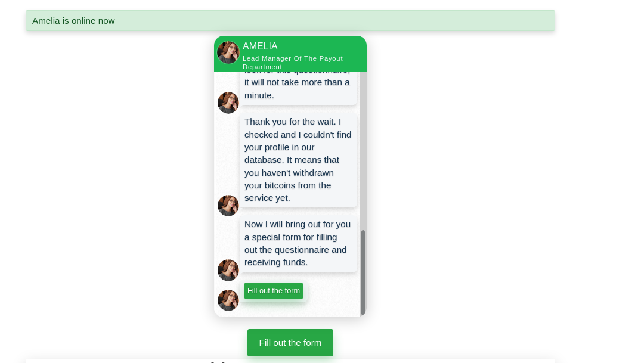
Task: Select the "Thank you for the wait" message bubble
Action: click(298, 160)
